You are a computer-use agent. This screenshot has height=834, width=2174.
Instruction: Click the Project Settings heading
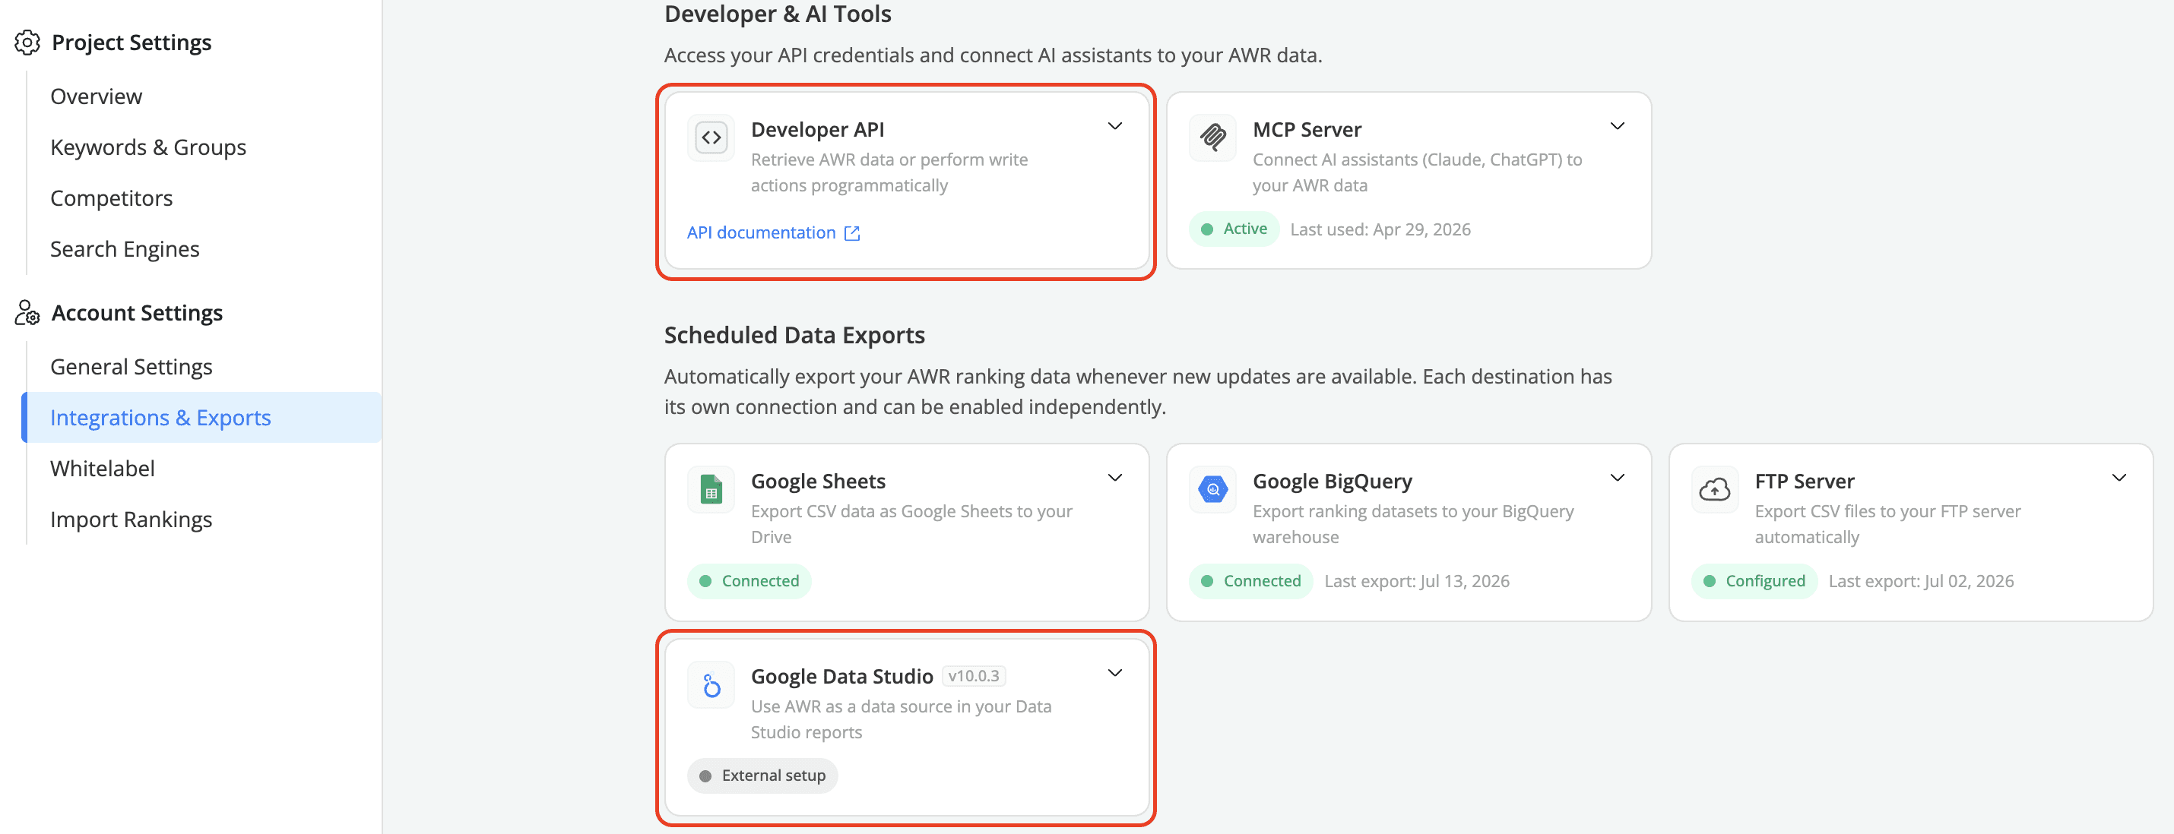(132, 43)
